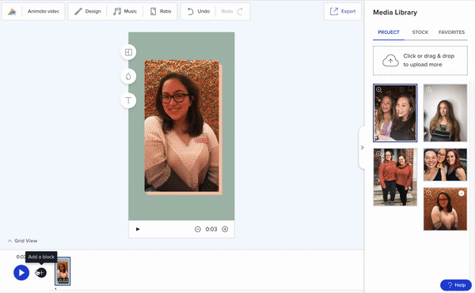Screen dimensions: 475x293
Task: Zoom the long-haired woman portrait
Action: 428,90
